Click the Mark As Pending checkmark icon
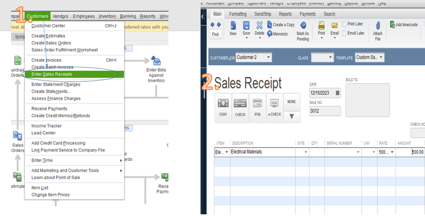The width and height of the screenshot is (425, 221). pos(303,25)
